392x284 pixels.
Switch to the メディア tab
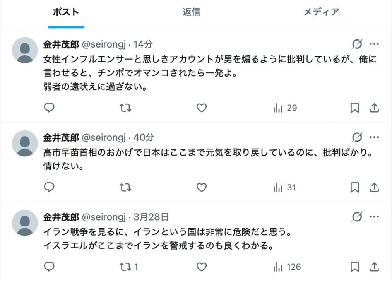tap(321, 12)
